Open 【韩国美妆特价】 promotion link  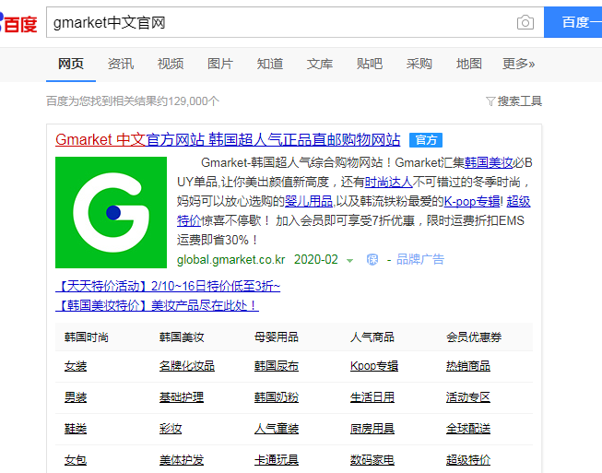157,305
